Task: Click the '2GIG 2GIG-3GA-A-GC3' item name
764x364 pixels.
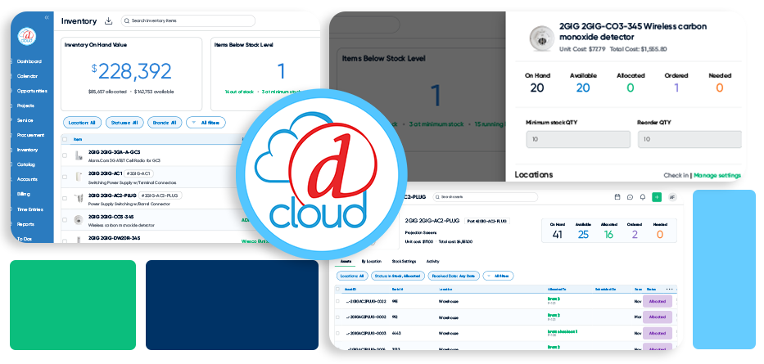Action: click(x=114, y=152)
